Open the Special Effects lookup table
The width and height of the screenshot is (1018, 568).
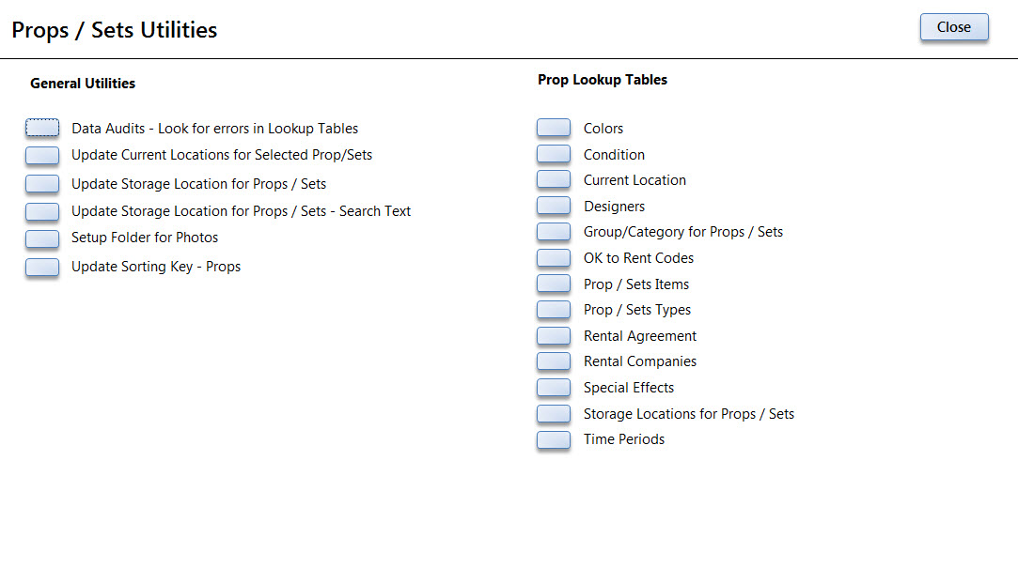pos(554,388)
